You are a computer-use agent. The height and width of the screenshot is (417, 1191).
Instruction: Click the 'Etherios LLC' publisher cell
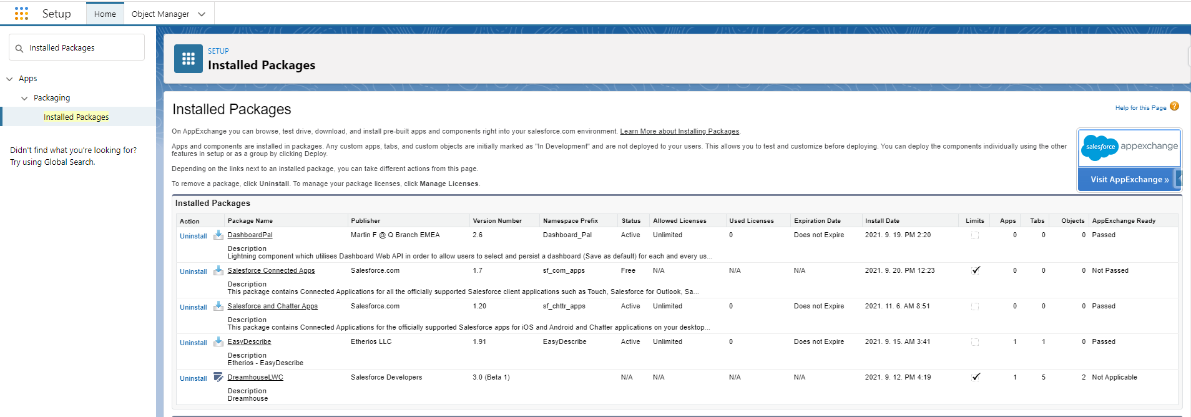pyautogui.click(x=371, y=341)
